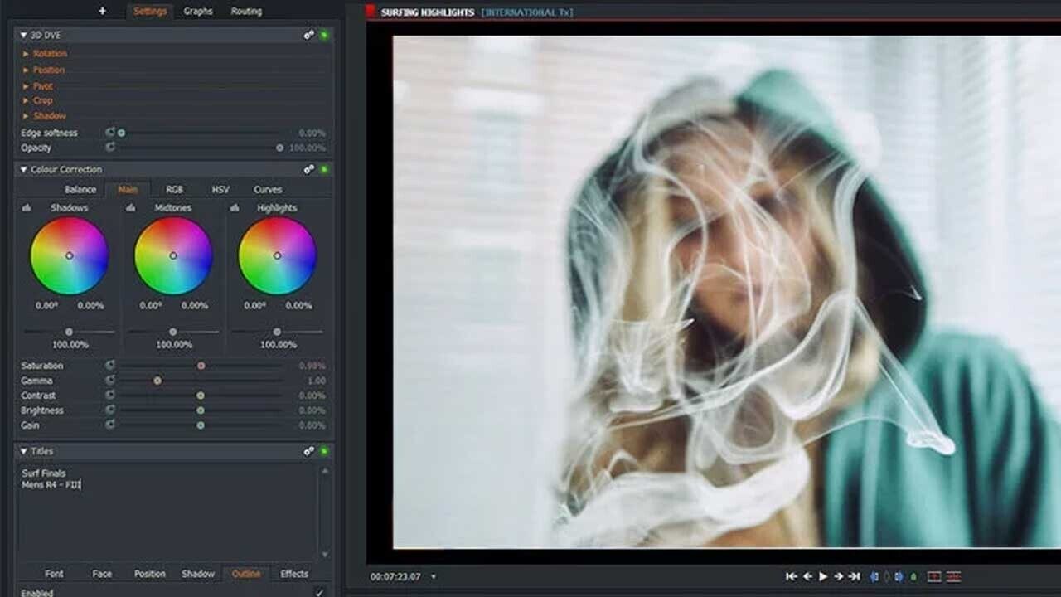The width and height of the screenshot is (1061, 597).
Task: Select the safe-area overlay icon in transport bar
Action: [x=935, y=575]
